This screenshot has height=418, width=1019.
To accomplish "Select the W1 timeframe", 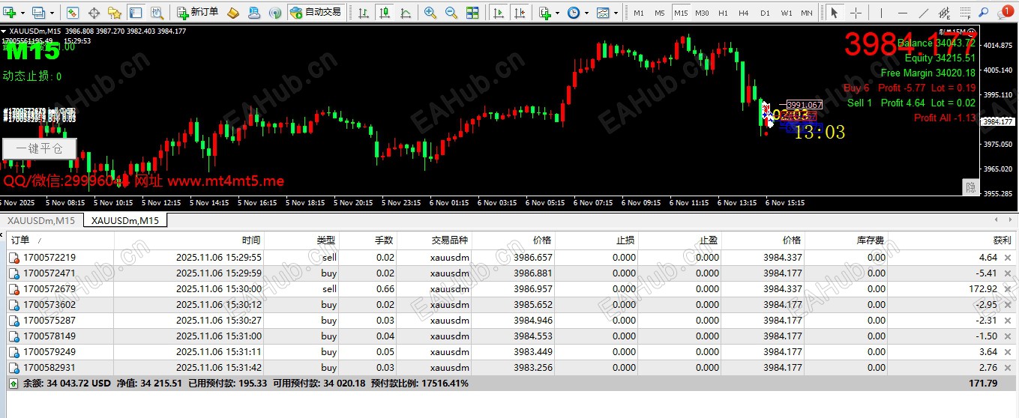I will pyautogui.click(x=786, y=13).
